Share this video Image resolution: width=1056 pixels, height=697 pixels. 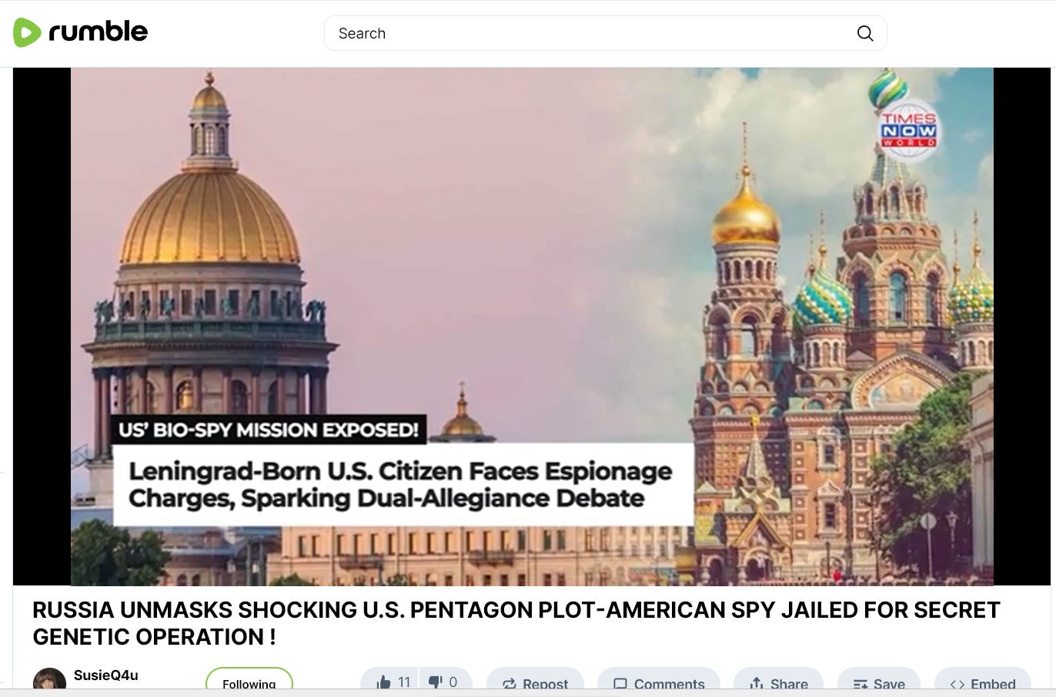coord(778,680)
